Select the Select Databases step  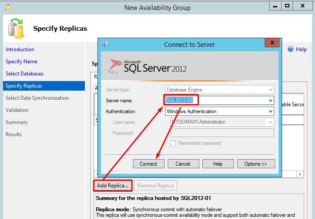(x=25, y=74)
